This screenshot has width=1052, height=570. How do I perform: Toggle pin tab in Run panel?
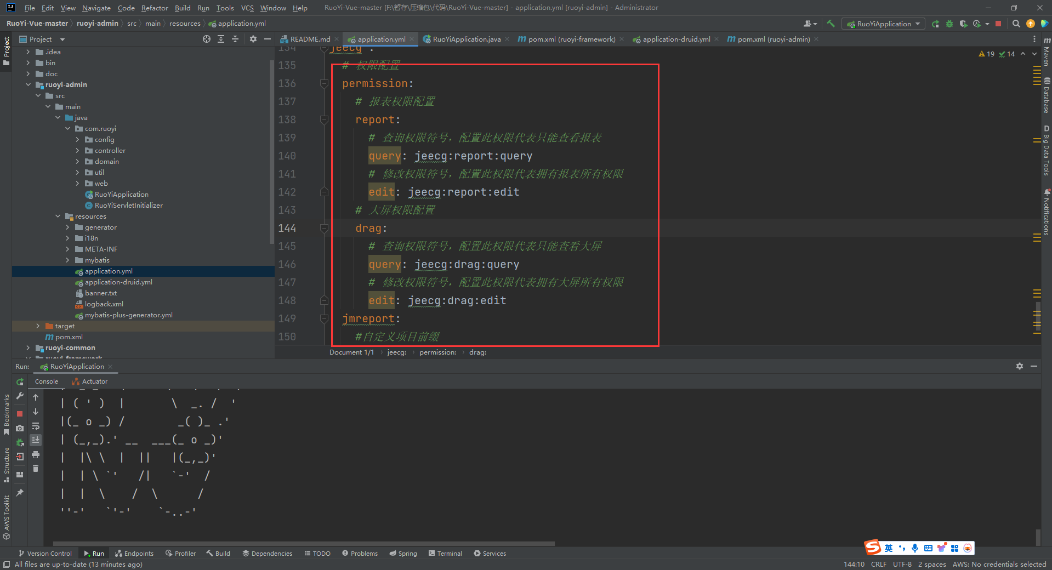tap(20, 493)
